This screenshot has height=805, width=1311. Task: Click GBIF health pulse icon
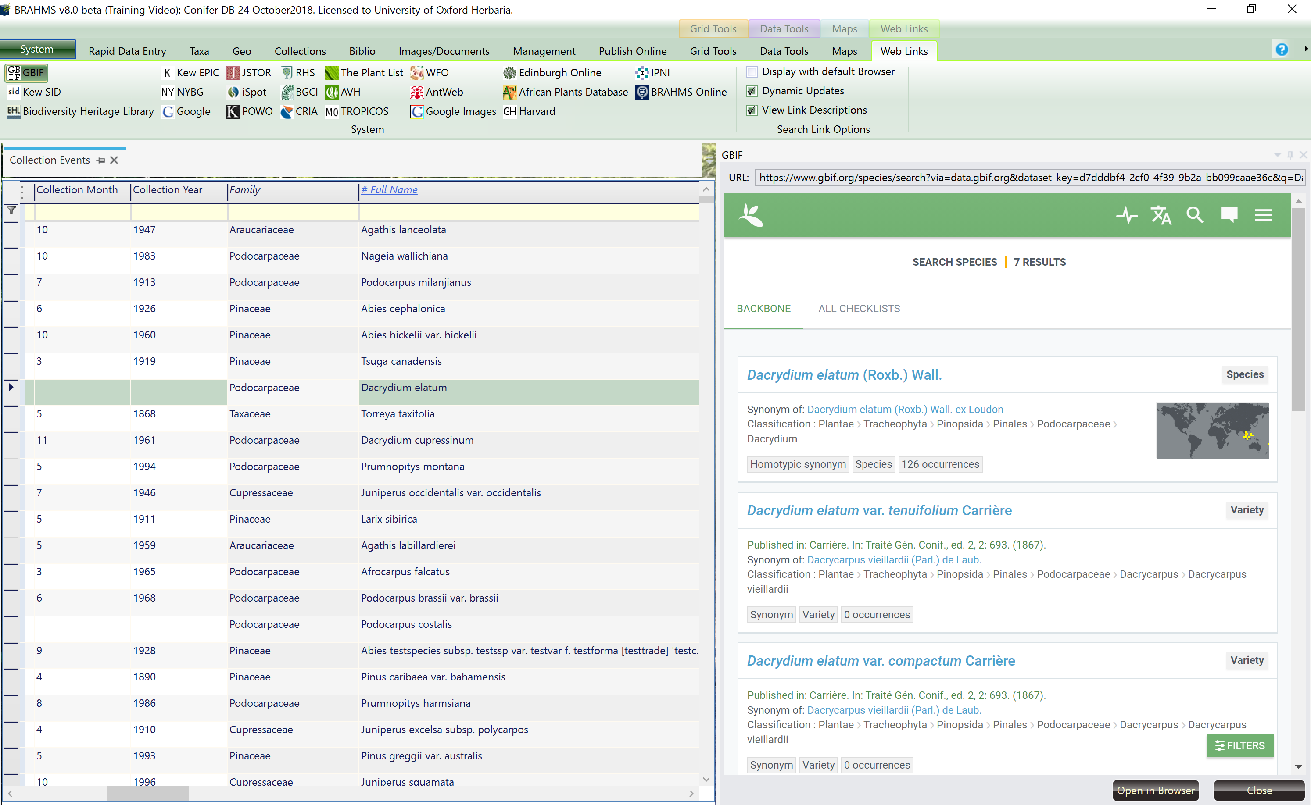[1127, 215]
